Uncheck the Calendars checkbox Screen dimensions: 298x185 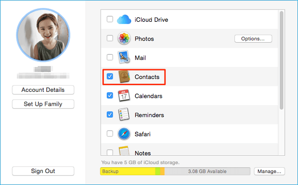(110, 95)
